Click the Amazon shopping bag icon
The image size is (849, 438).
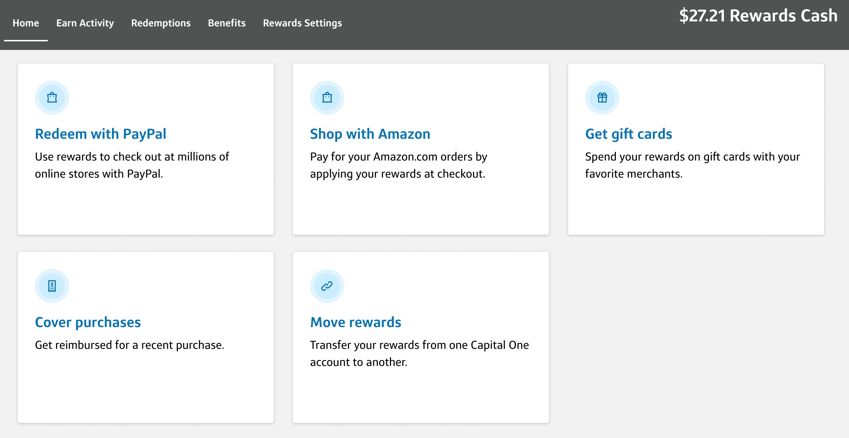pyautogui.click(x=327, y=97)
